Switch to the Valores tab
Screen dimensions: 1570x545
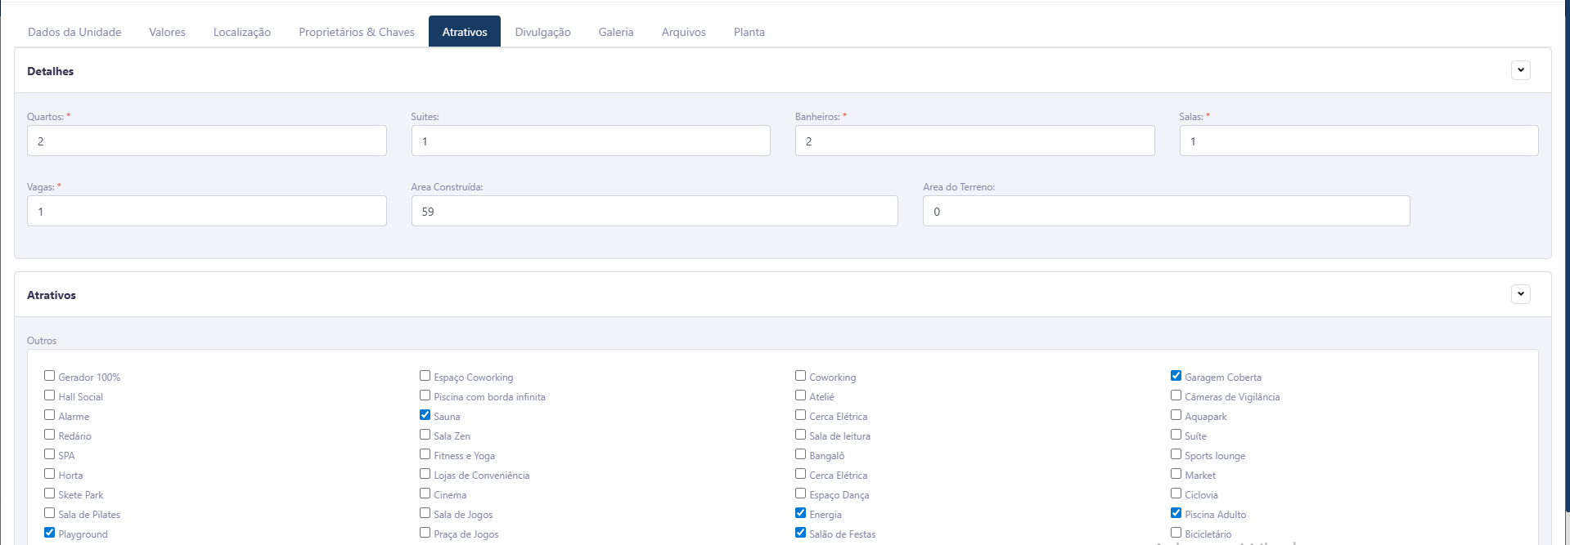[167, 32]
